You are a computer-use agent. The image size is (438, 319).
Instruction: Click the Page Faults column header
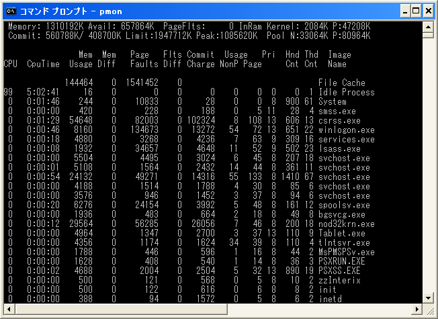[144, 59]
